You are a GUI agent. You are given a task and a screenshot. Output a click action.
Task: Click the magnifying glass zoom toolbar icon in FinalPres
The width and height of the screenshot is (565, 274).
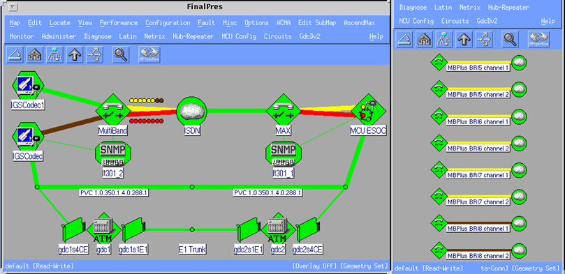point(121,54)
